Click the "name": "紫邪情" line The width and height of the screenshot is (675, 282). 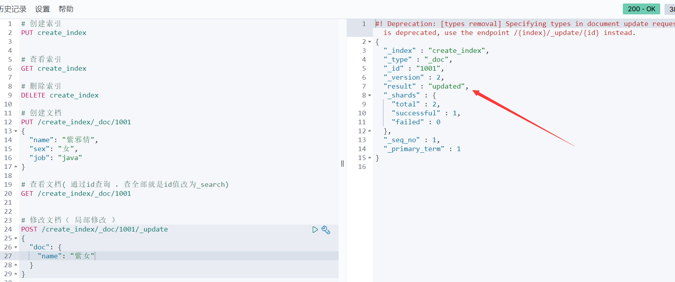[x=64, y=140]
